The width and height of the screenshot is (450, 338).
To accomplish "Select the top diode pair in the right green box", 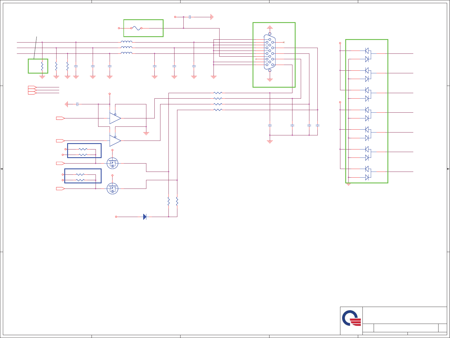I will click(x=367, y=55).
